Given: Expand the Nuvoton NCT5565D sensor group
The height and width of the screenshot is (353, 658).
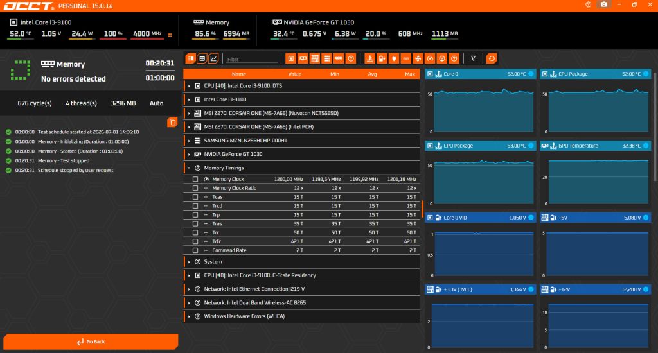Looking at the screenshot, I should coord(189,113).
